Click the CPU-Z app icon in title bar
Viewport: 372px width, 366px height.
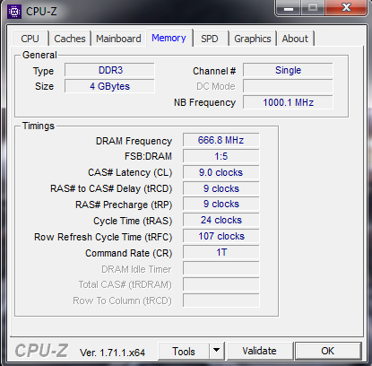(x=14, y=12)
